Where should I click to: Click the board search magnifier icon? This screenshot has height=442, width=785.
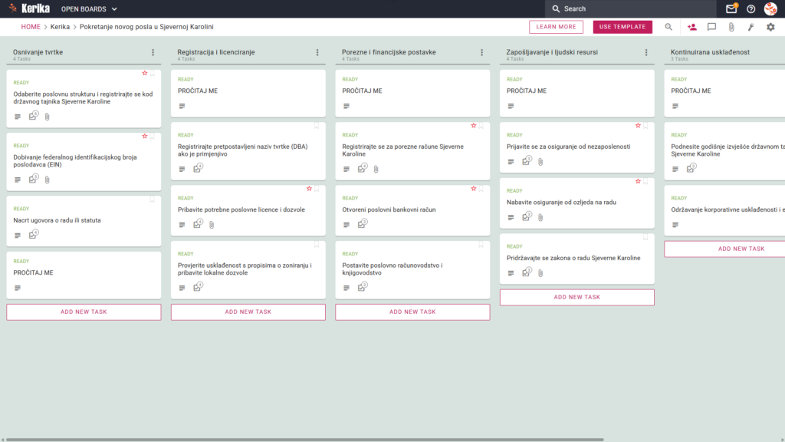coord(668,27)
